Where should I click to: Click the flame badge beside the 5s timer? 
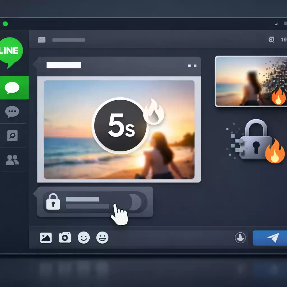click(153, 112)
